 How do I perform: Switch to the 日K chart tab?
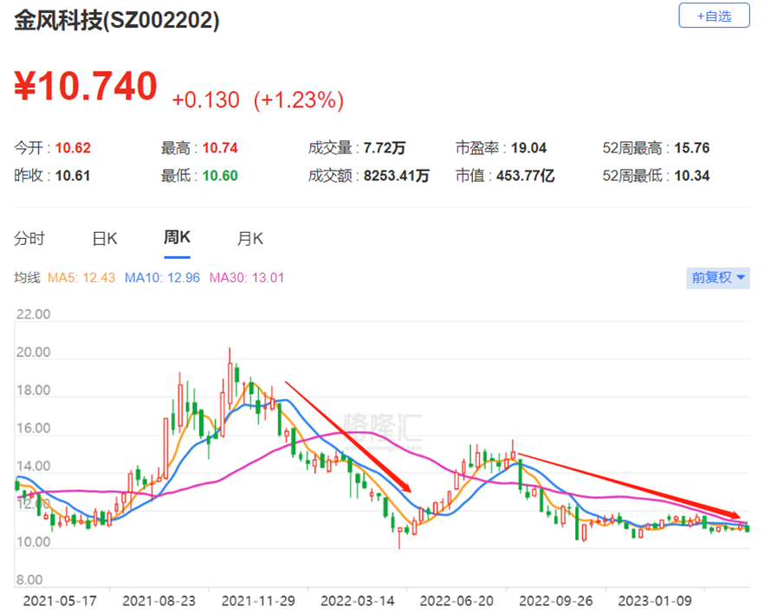[x=105, y=239]
